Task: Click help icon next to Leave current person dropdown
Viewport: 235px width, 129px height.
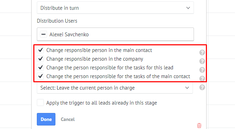Action: [x=202, y=87]
